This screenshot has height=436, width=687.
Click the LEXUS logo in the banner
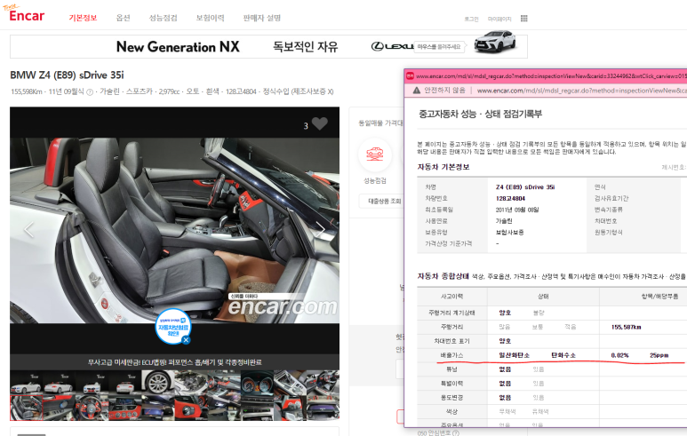click(x=392, y=46)
